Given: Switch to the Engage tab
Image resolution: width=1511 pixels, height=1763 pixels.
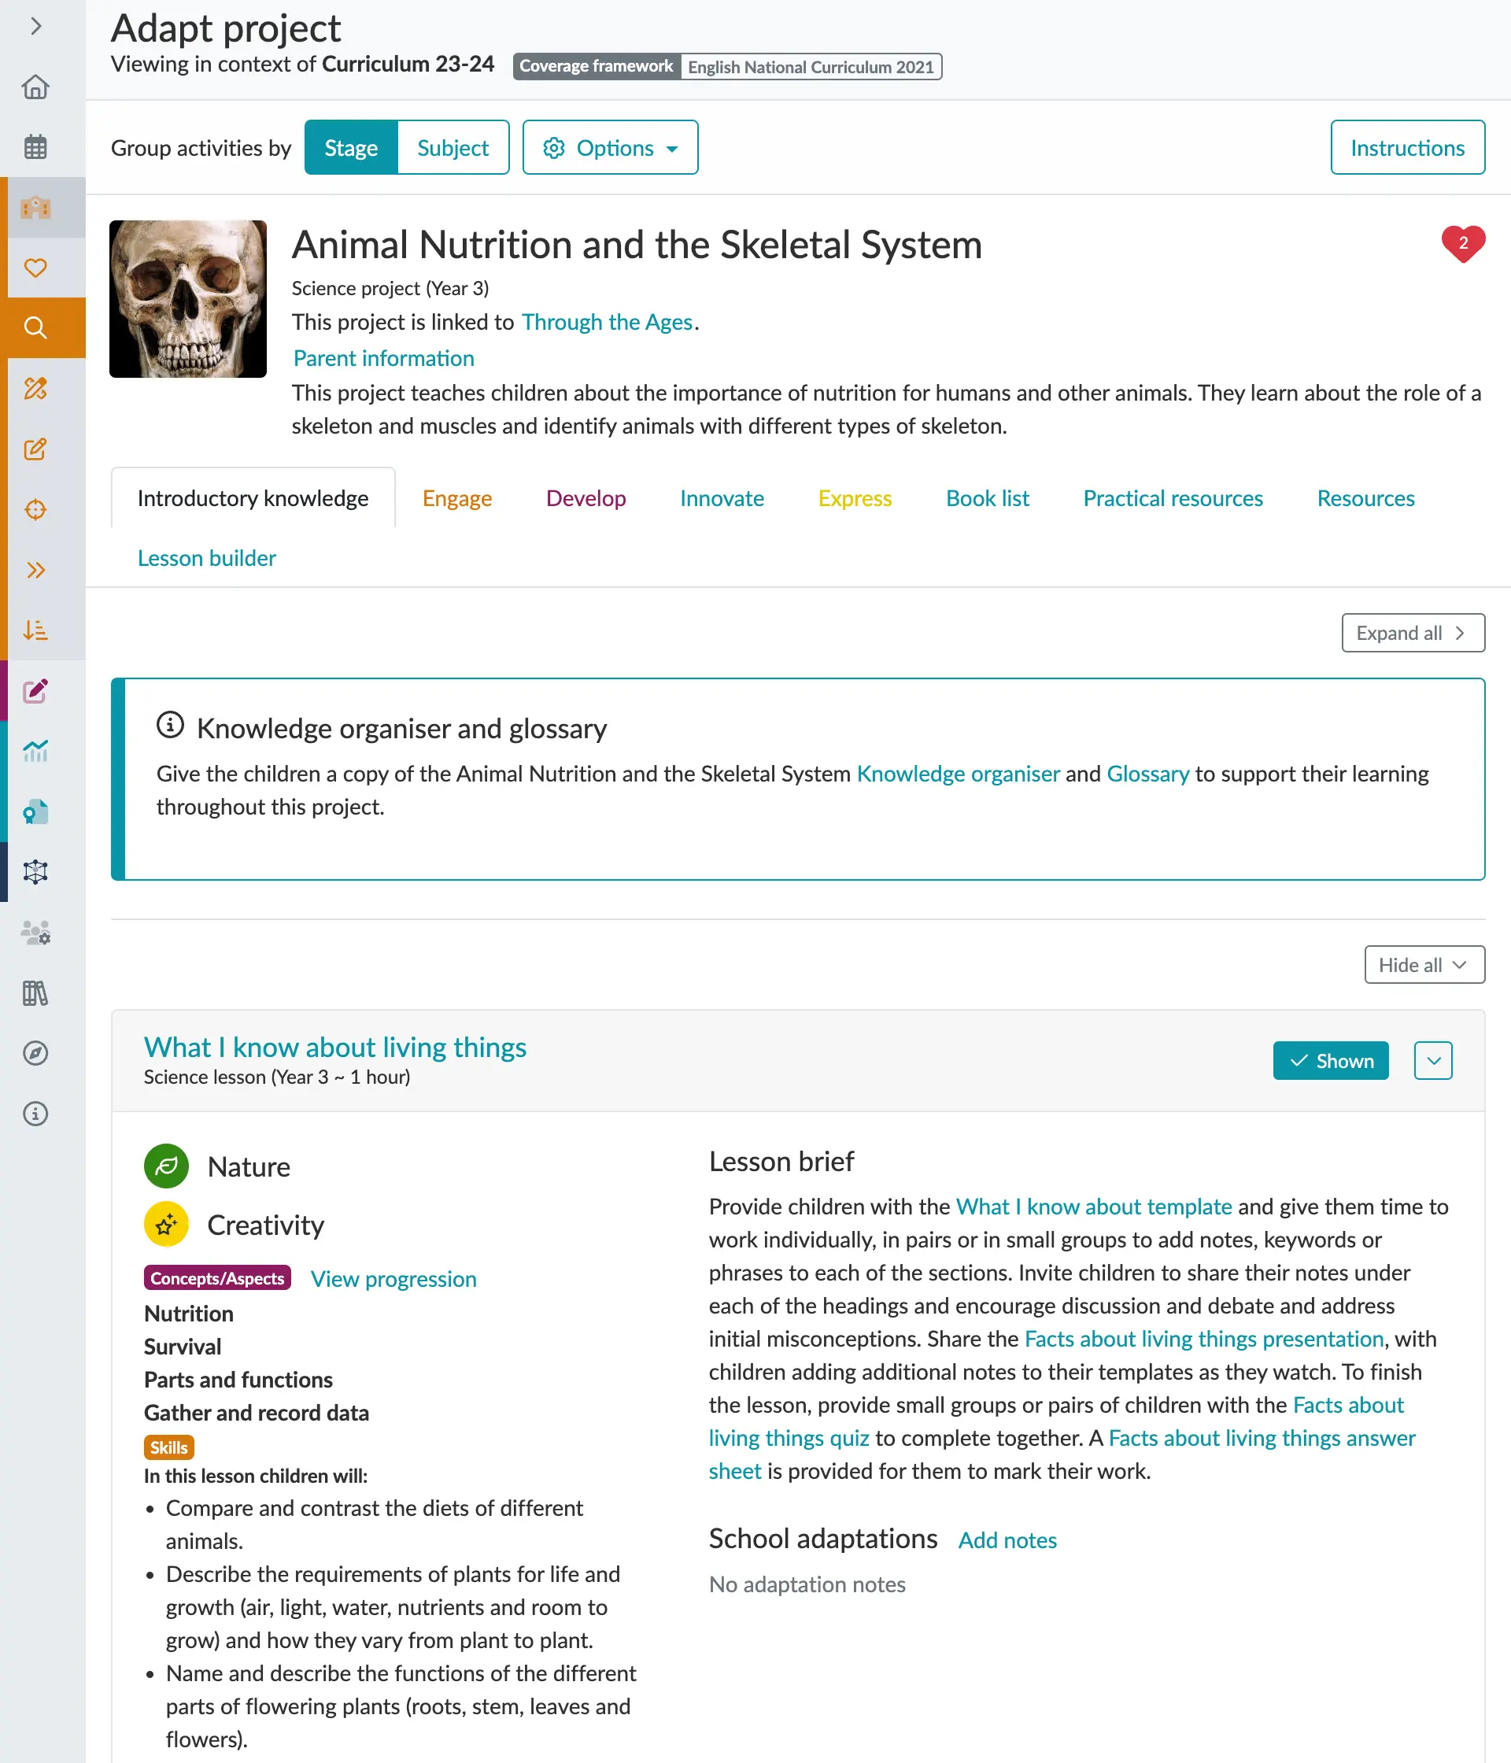Looking at the screenshot, I should [x=457, y=499].
